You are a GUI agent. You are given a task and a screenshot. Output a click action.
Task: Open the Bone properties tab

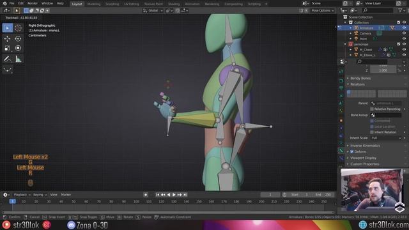[341, 151]
